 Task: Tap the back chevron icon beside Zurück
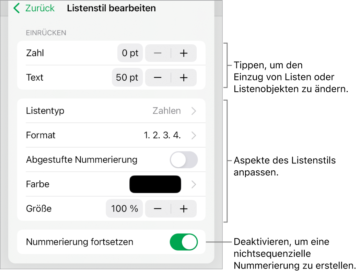pyautogui.click(x=16, y=9)
